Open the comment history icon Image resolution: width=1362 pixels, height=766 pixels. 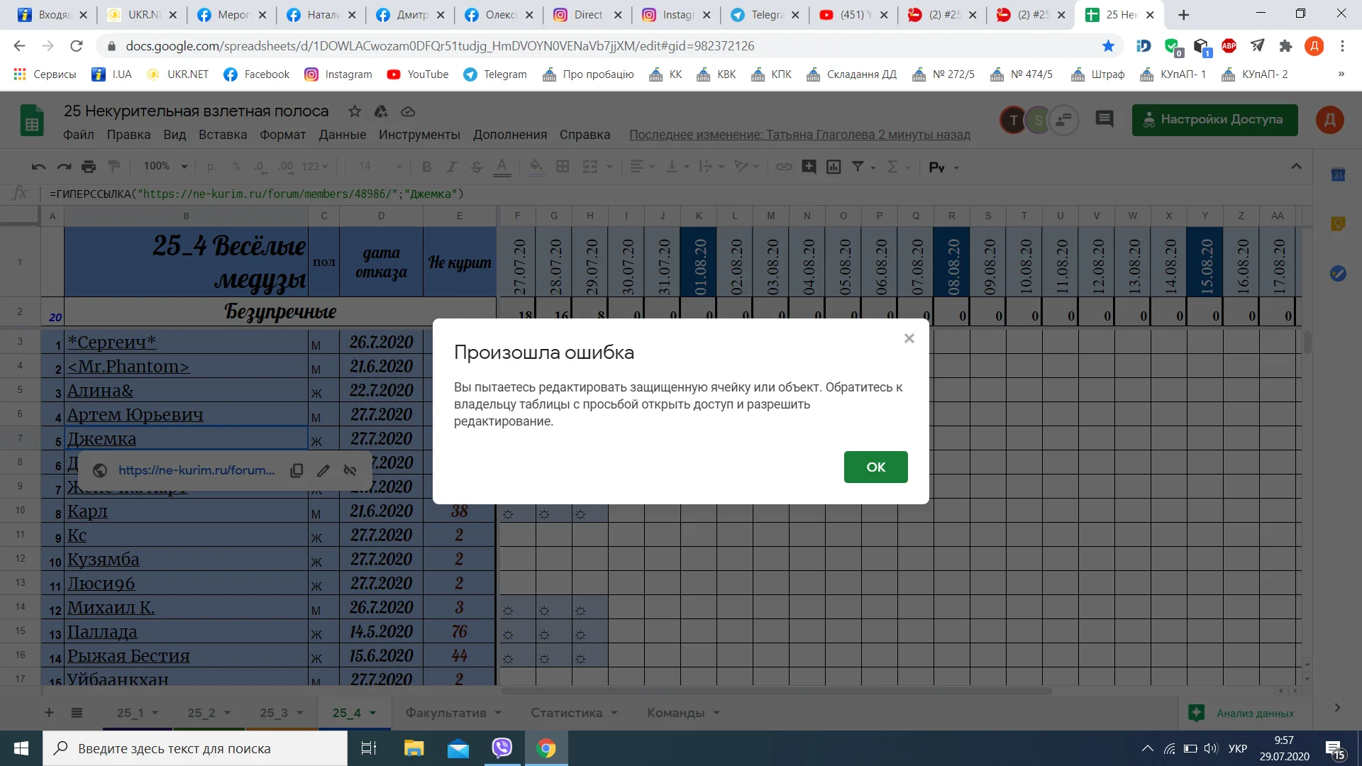tap(1104, 119)
